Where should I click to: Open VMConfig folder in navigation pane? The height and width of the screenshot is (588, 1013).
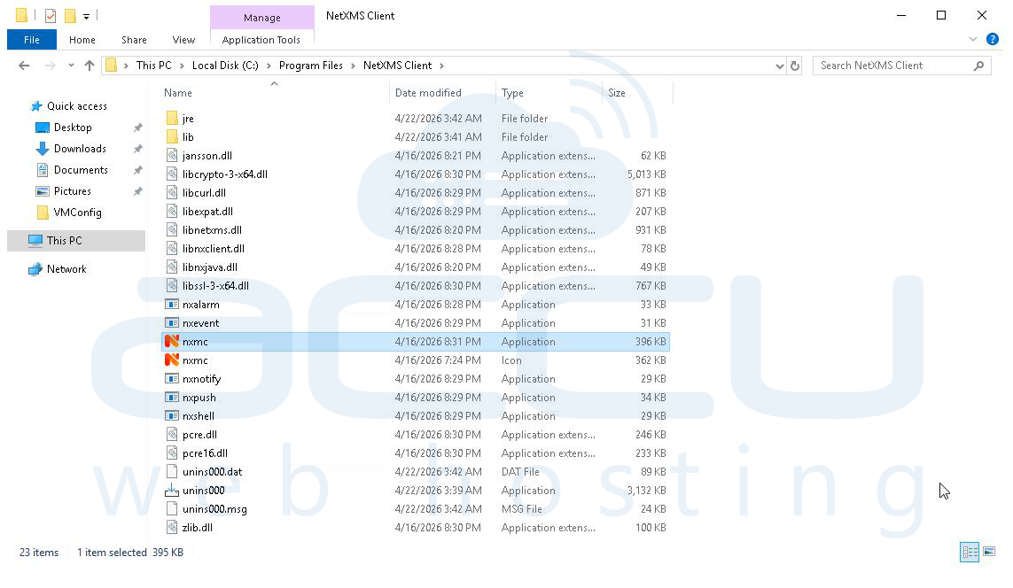77,213
